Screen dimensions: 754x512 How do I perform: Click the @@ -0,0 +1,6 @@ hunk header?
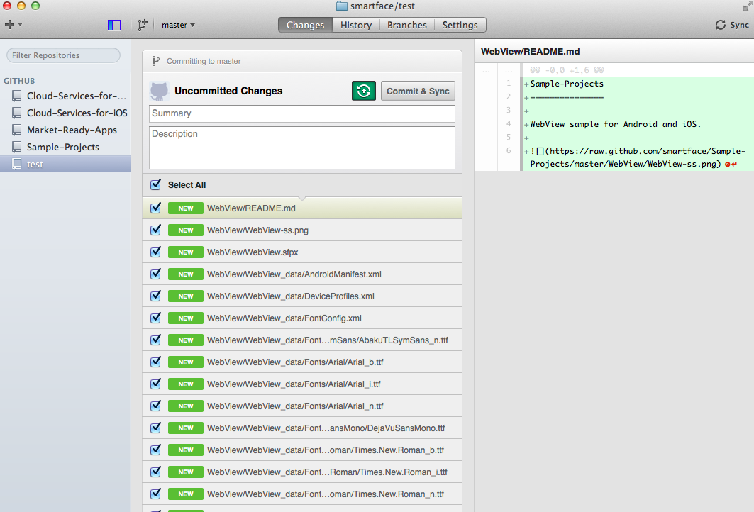tap(567, 70)
